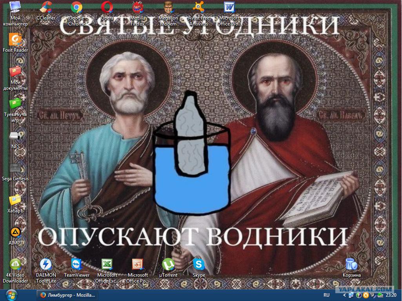402x301 pixels.
Task: Open Microsoft Office PowerPoint shortcut
Action: click(x=138, y=271)
